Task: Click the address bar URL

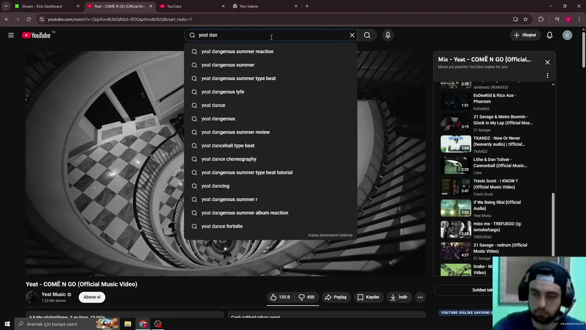Action: click(119, 19)
